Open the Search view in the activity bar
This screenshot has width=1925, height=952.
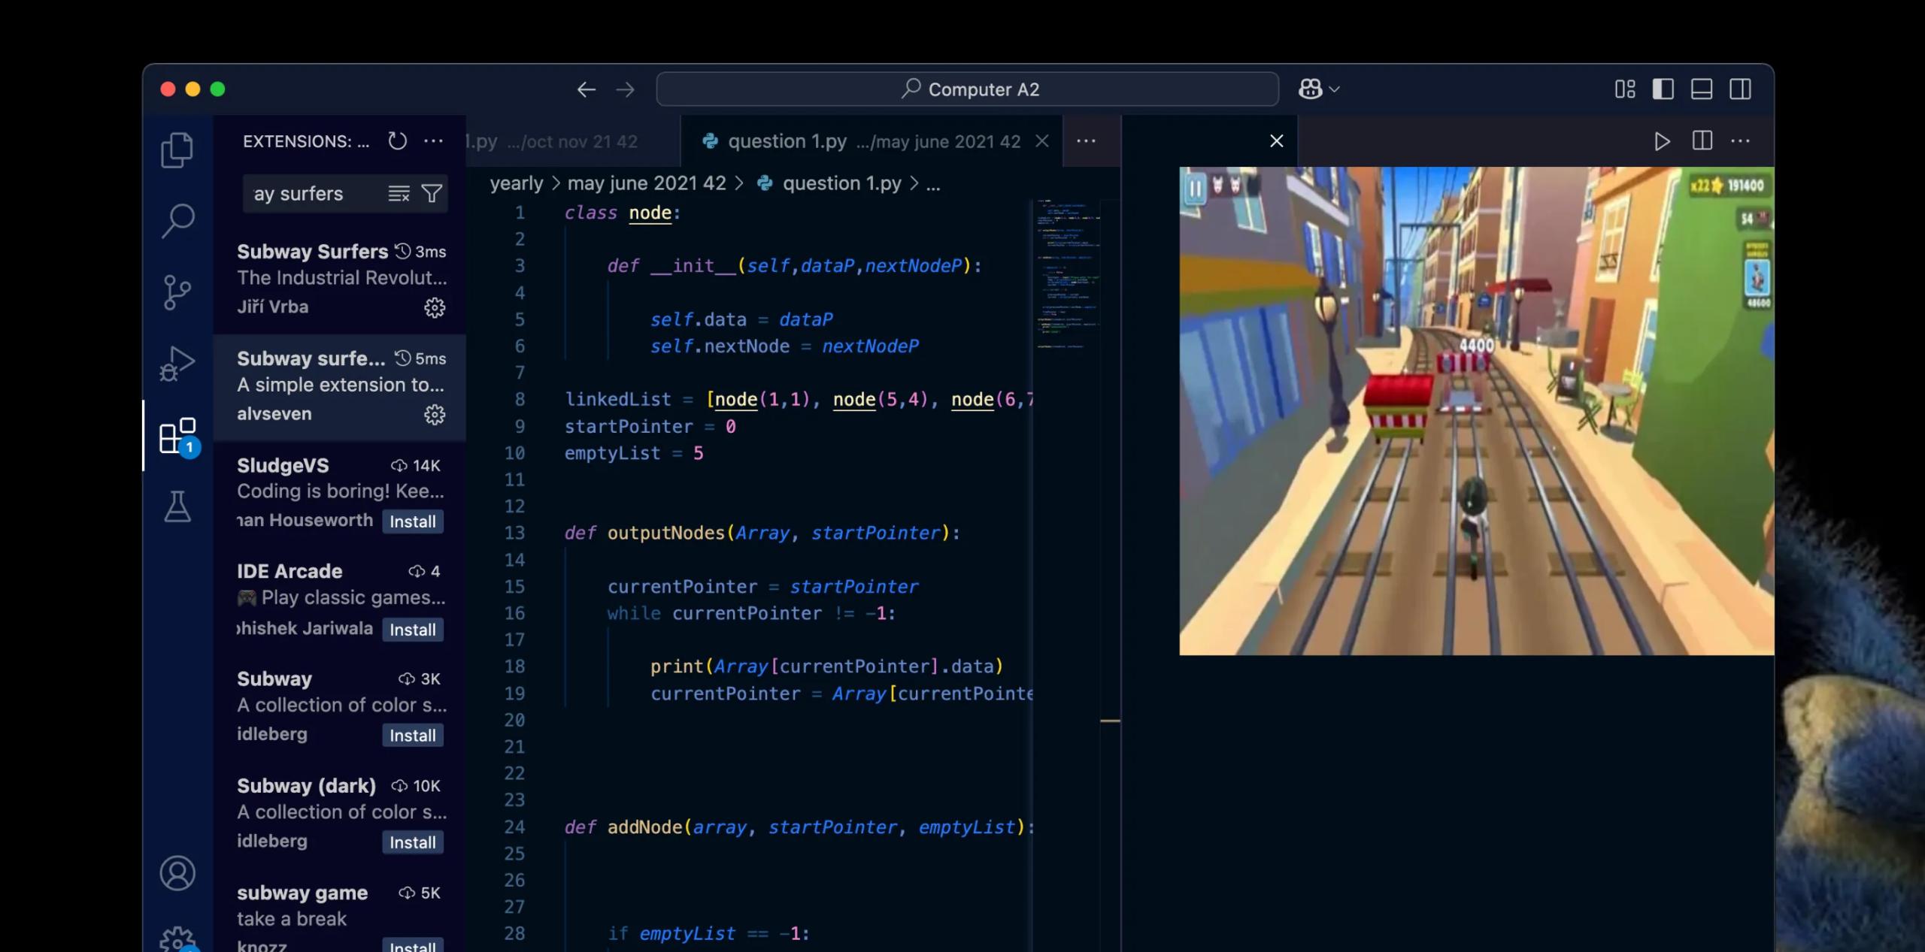[x=177, y=219]
